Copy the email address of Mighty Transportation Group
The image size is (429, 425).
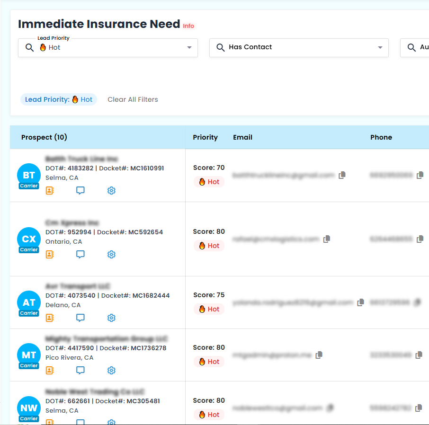point(319,354)
